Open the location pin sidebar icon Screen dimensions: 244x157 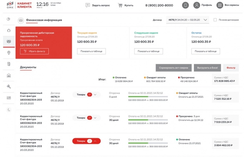coord(9,53)
